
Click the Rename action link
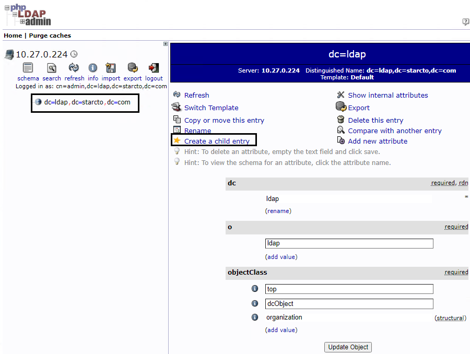[x=197, y=131]
